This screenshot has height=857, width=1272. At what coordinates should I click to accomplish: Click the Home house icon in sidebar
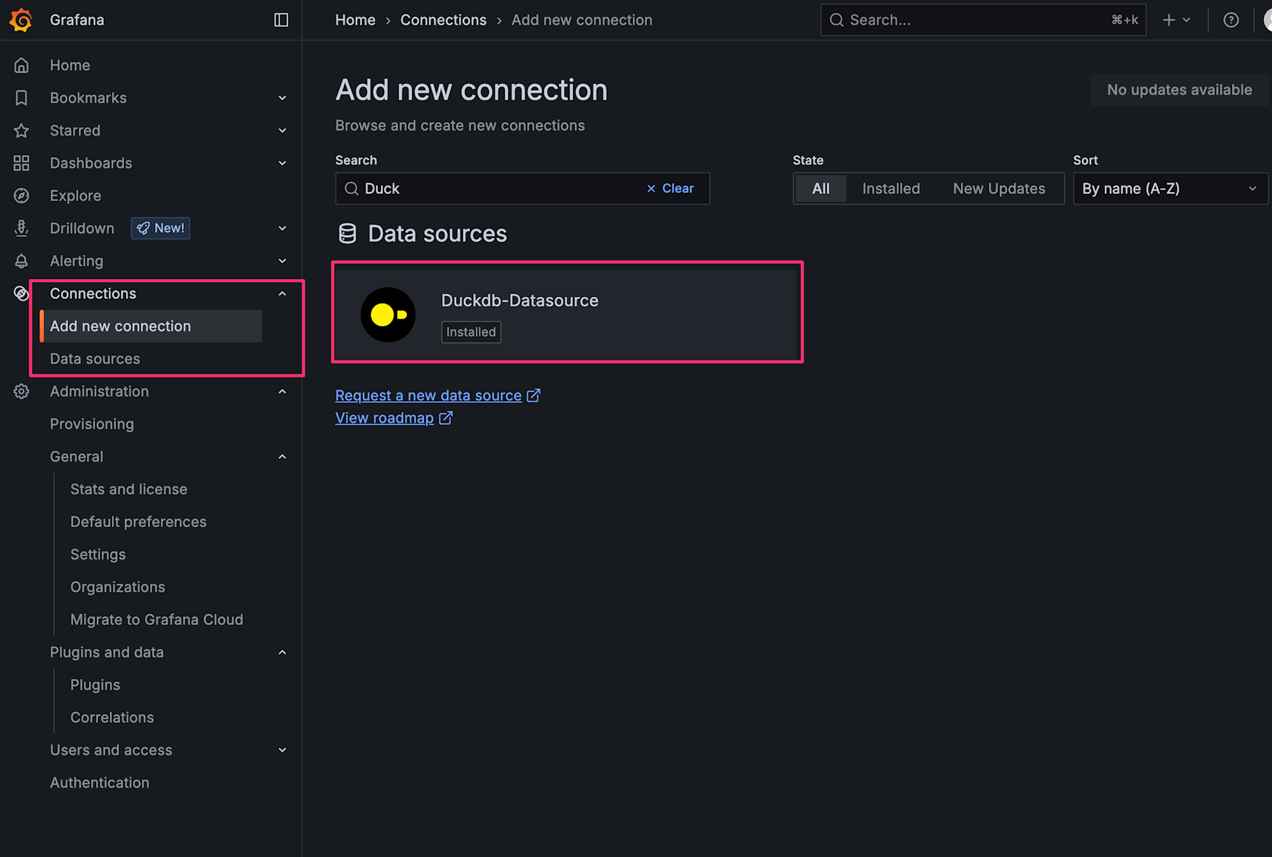point(22,65)
